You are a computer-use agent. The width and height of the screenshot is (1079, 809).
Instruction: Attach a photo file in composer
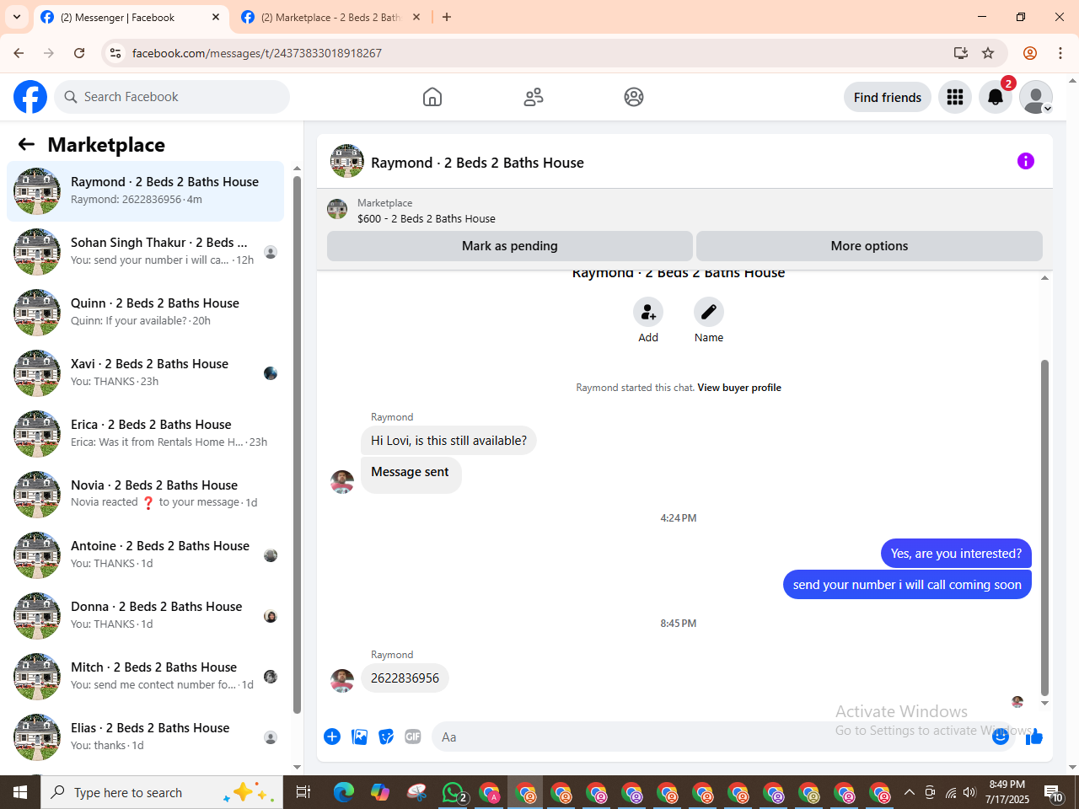(359, 737)
